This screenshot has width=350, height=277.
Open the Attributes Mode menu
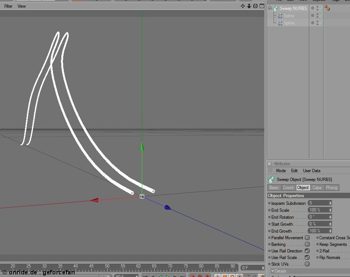[x=281, y=171]
